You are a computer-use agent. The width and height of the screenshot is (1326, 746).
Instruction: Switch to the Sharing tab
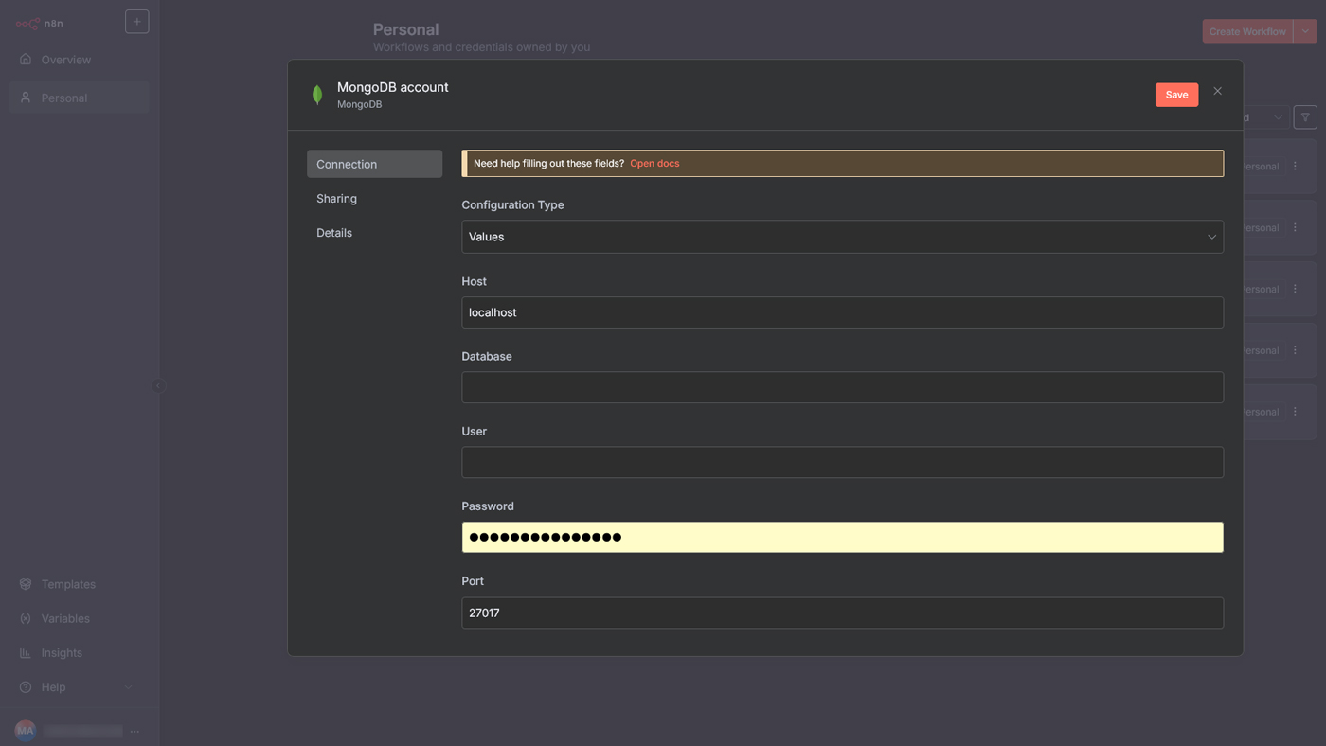pyautogui.click(x=336, y=199)
